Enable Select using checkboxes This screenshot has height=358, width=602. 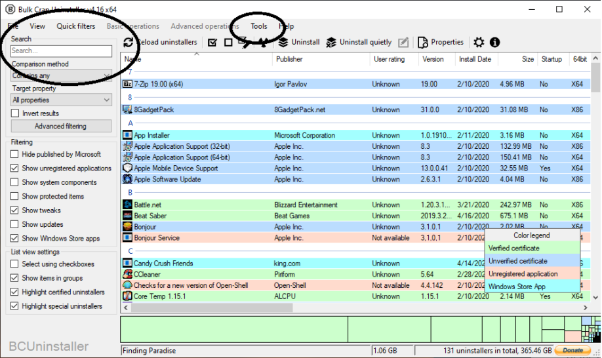click(14, 264)
